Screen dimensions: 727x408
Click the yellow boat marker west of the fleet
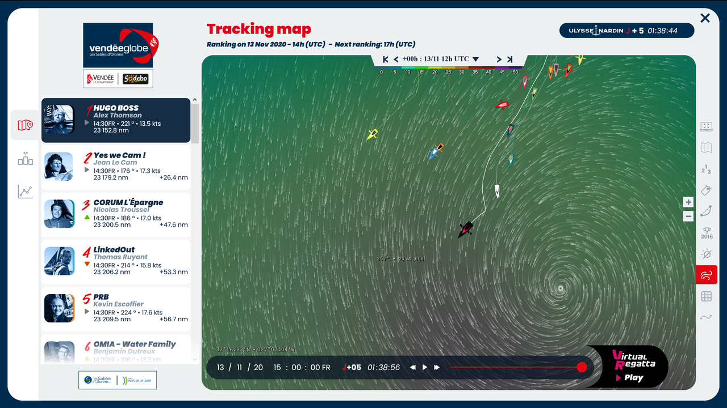tap(372, 134)
